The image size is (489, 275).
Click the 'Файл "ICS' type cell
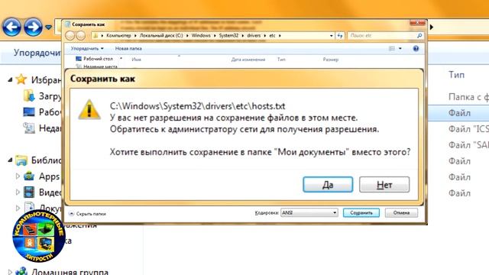tap(468, 129)
